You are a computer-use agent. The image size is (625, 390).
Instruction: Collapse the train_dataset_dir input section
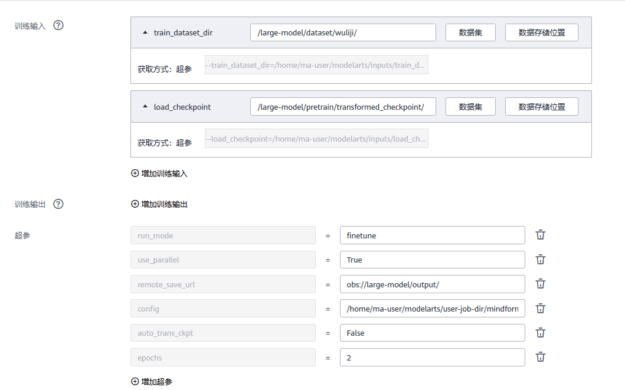pos(145,32)
